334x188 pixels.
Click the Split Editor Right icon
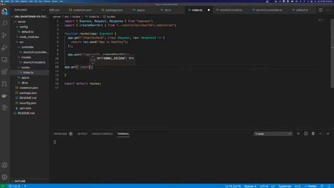click(x=320, y=10)
